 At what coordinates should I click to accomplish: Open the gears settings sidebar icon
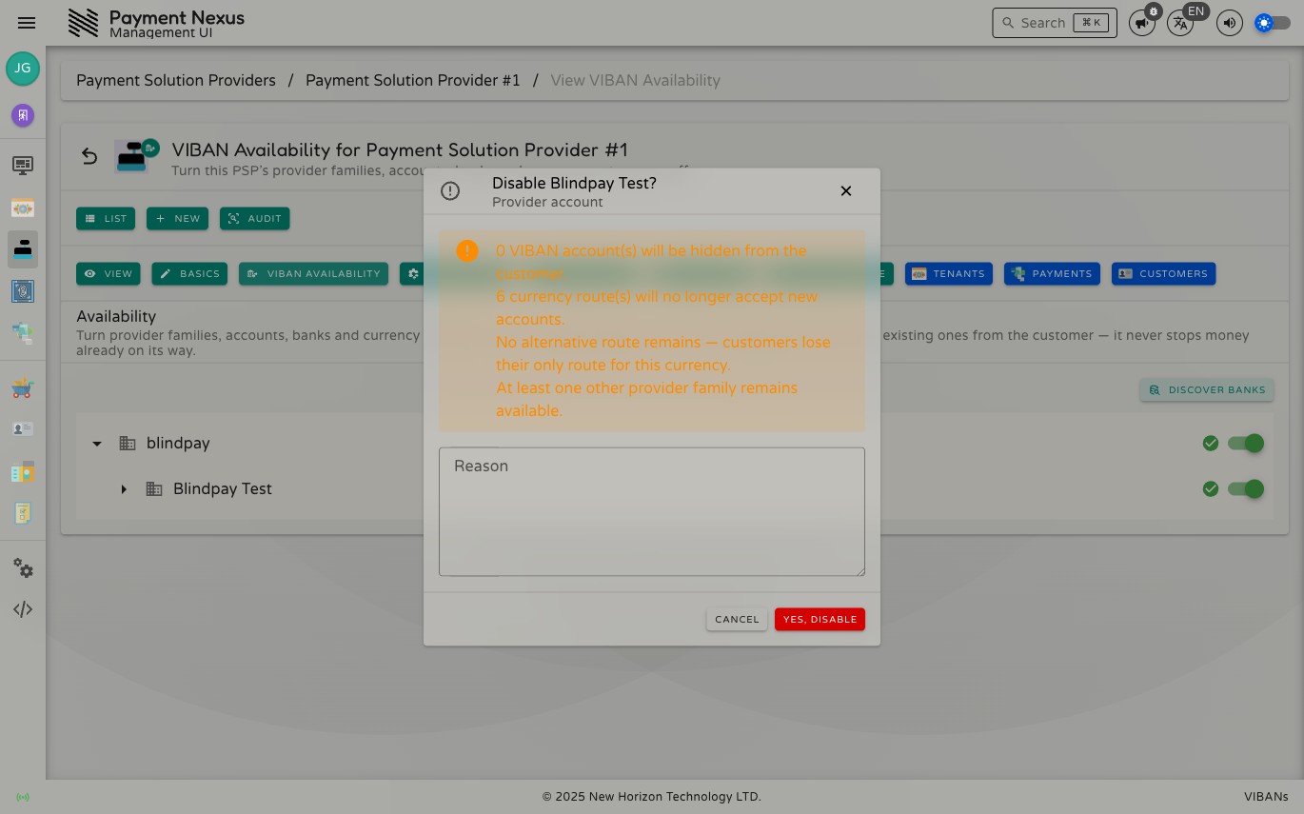pos(23,568)
